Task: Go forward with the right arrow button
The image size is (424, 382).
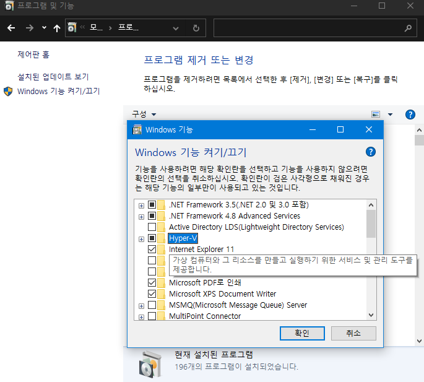Action: point(30,28)
